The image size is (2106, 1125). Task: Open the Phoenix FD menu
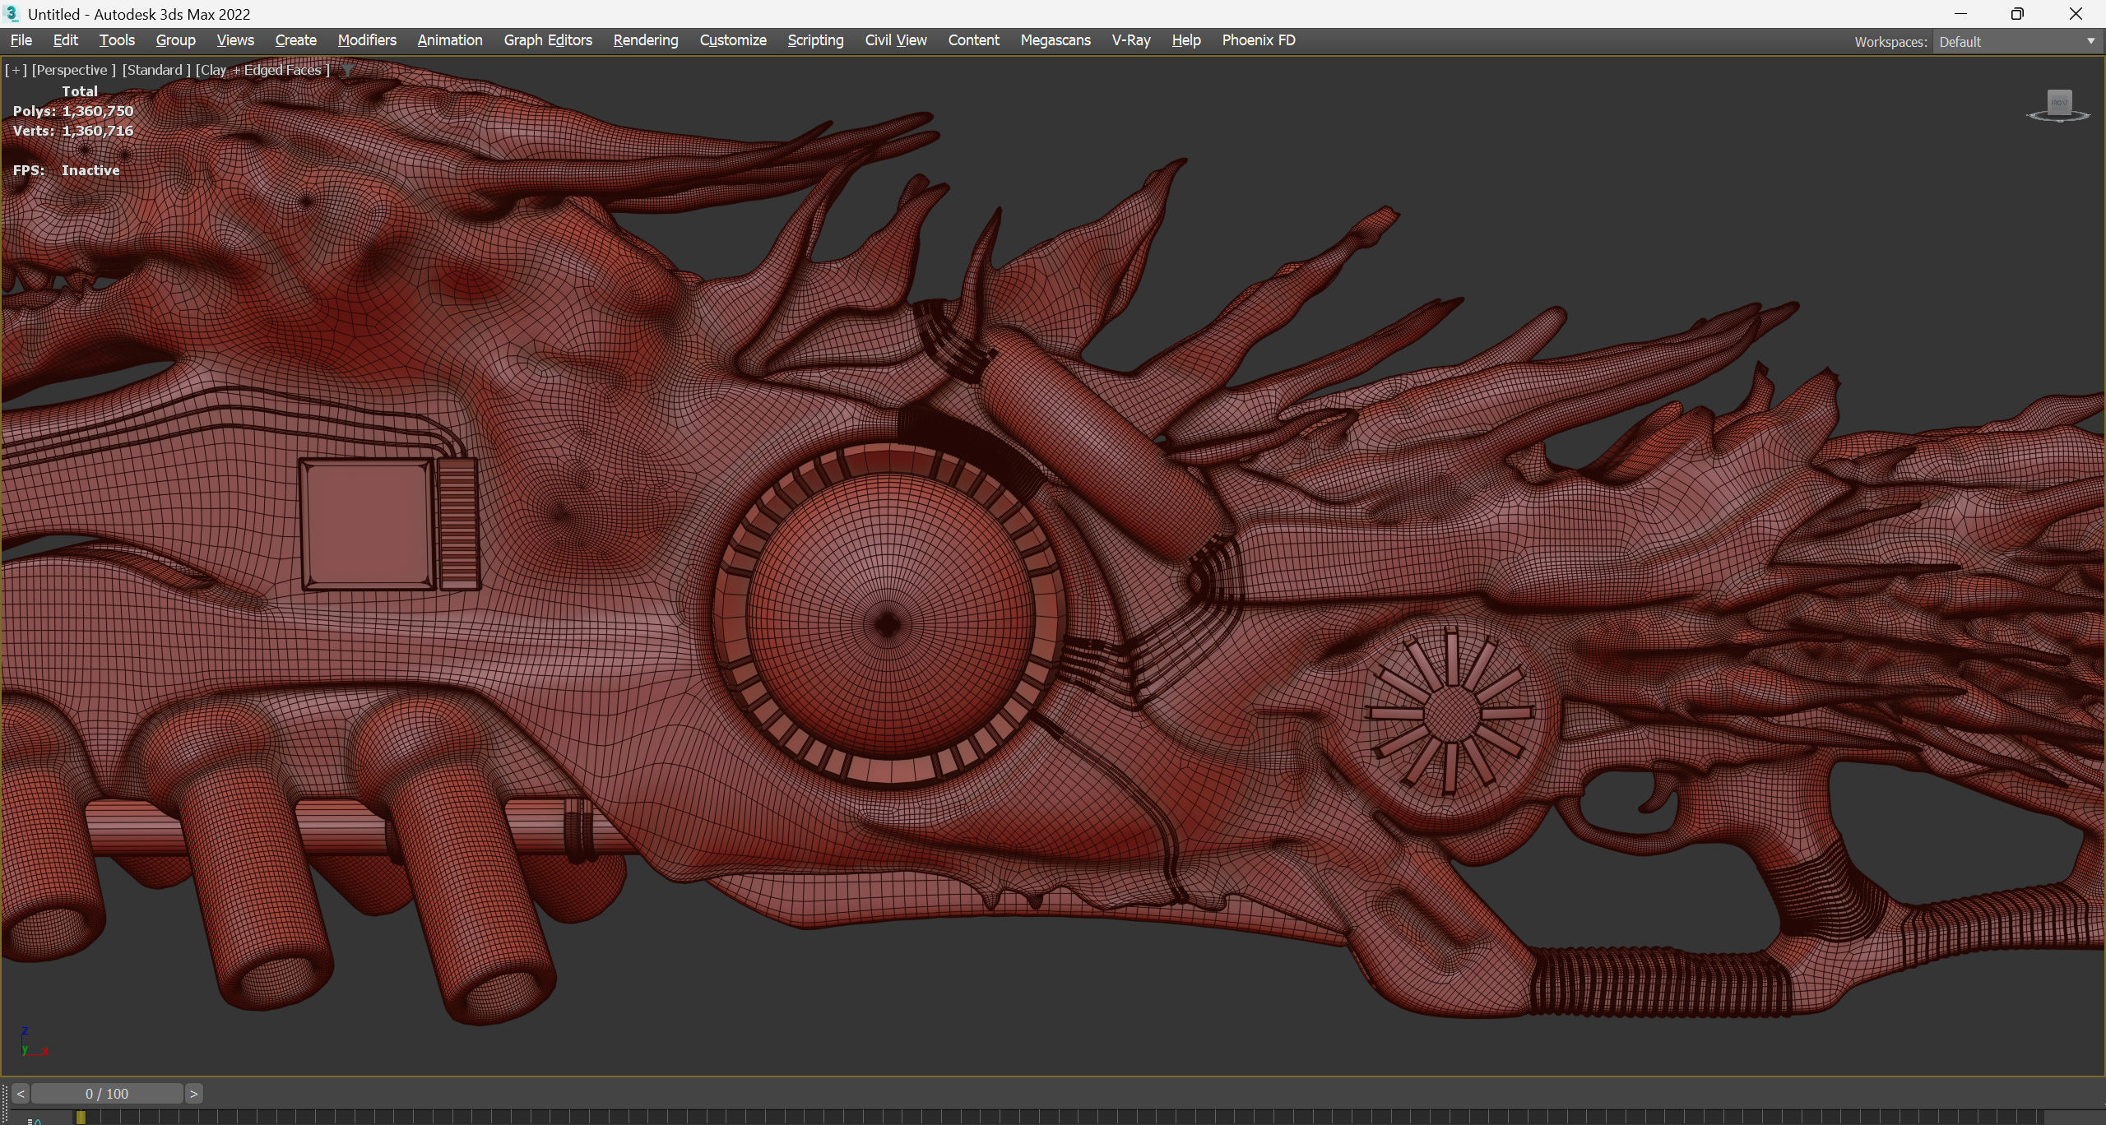pos(1259,40)
